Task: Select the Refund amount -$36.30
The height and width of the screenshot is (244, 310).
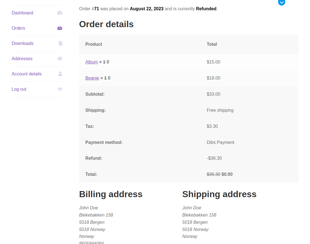Action: [x=214, y=158]
